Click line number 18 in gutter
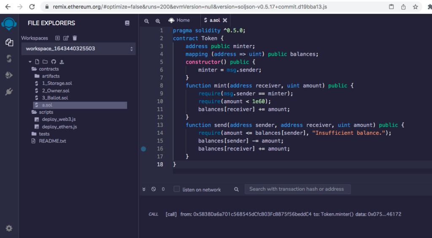432x238 pixels. coord(160,165)
